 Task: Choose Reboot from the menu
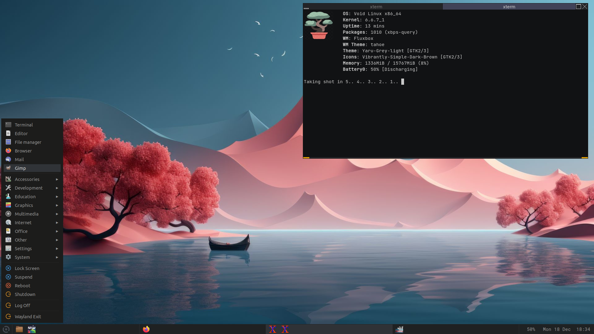(x=32, y=286)
